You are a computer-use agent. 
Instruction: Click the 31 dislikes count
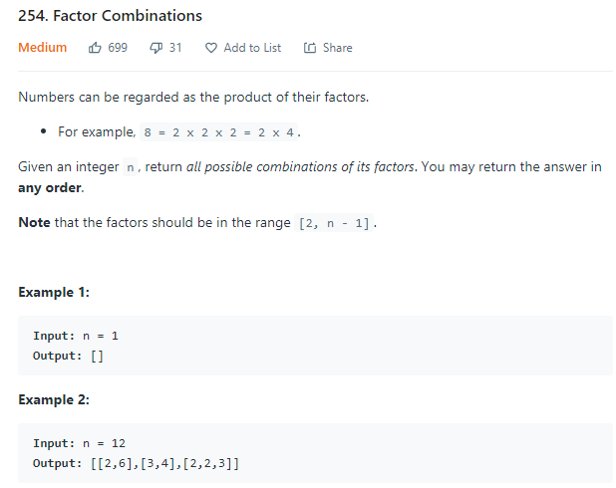click(x=175, y=48)
